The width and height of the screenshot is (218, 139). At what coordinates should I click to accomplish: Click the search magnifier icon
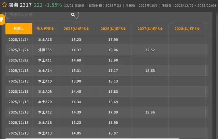tap(73, 15)
